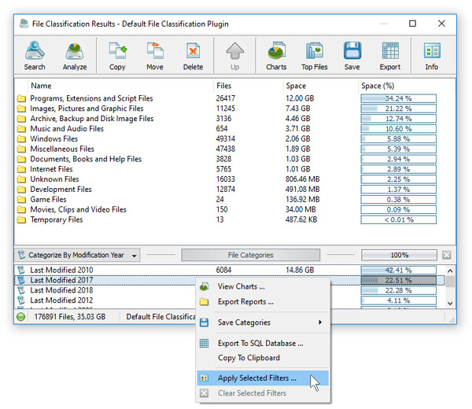Open the Export toolbar icon

tap(390, 56)
